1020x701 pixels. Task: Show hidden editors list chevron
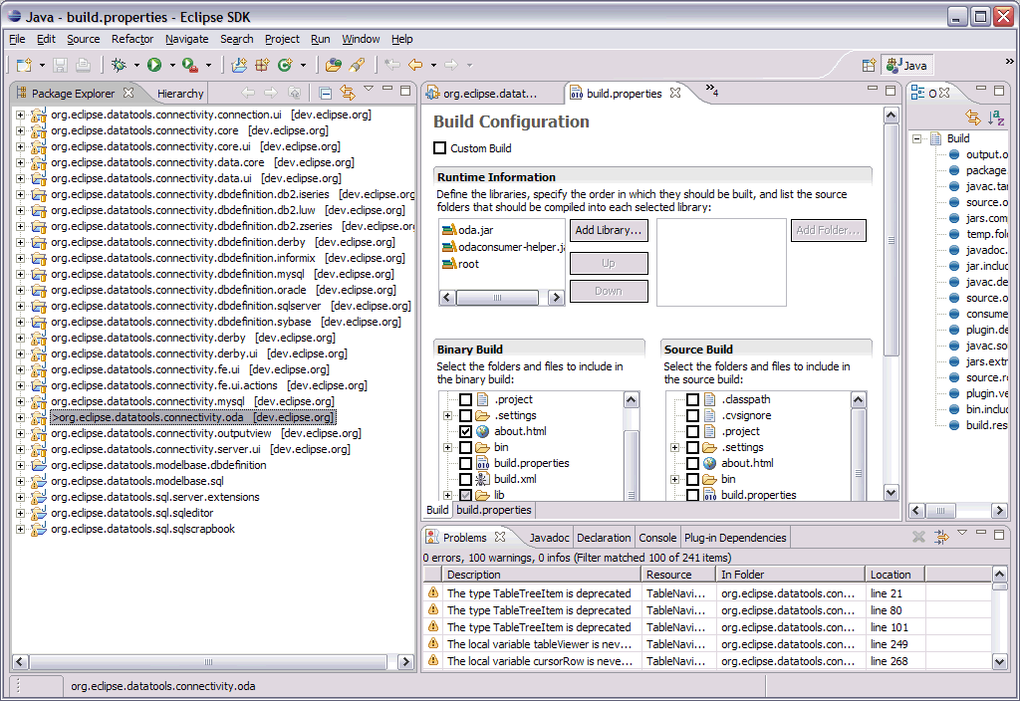(711, 91)
